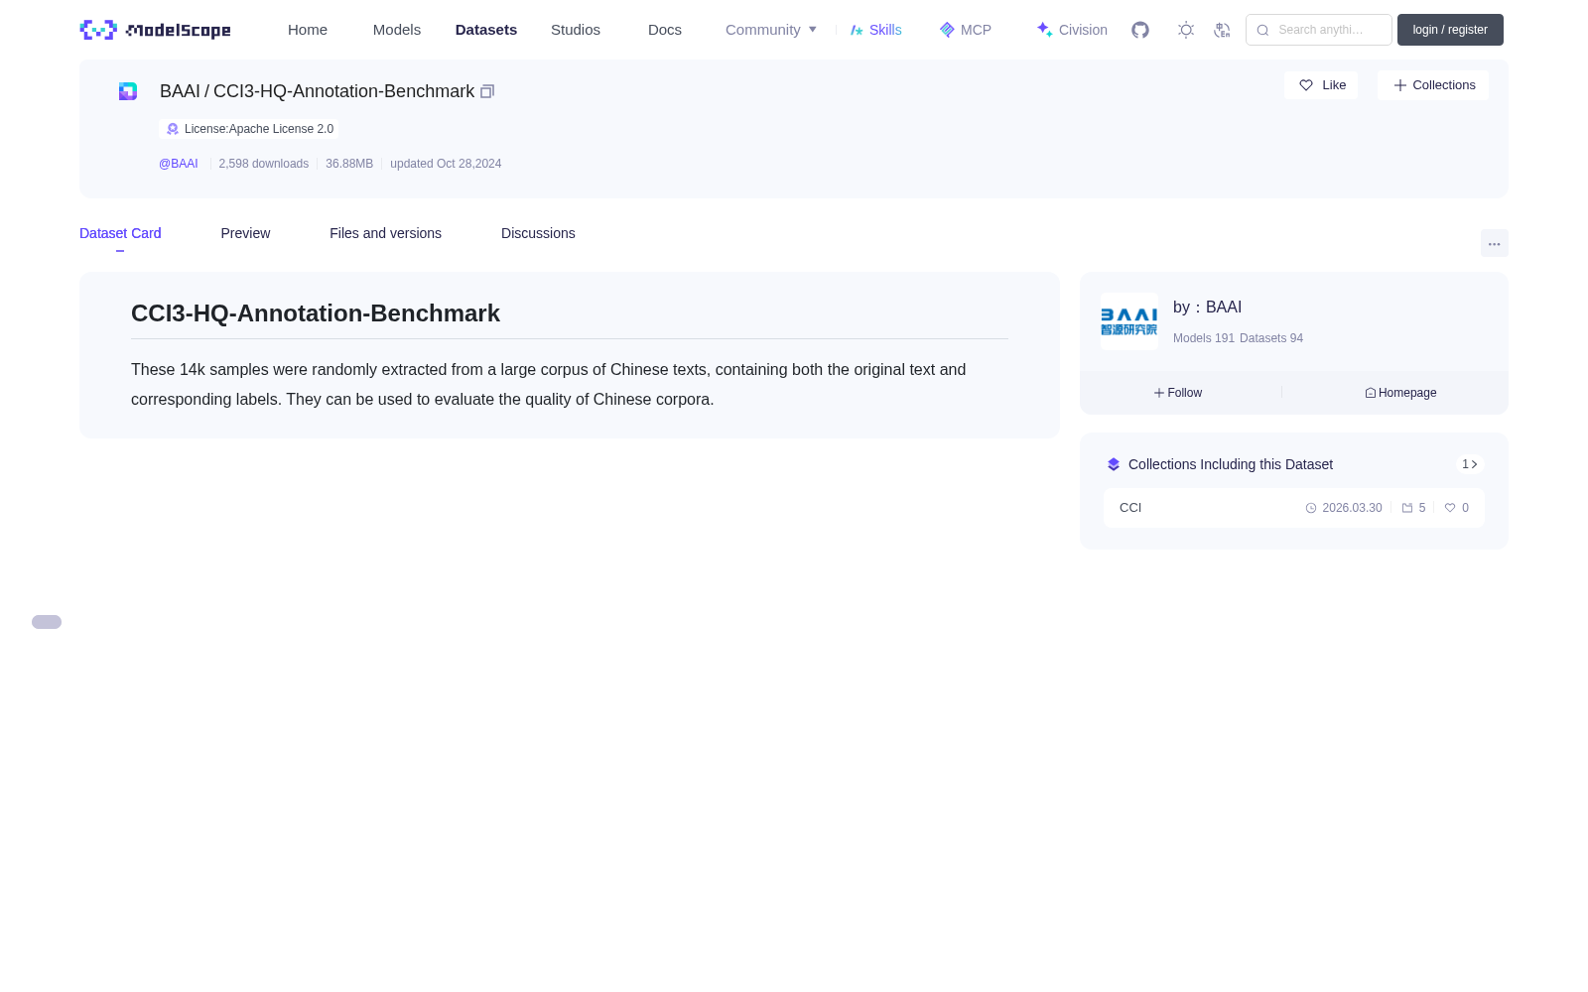
Task: Switch to Files and versions tab
Action: coord(385,233)
